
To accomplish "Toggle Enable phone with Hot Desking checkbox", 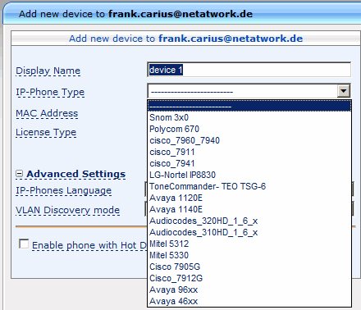I will (24, 244).
